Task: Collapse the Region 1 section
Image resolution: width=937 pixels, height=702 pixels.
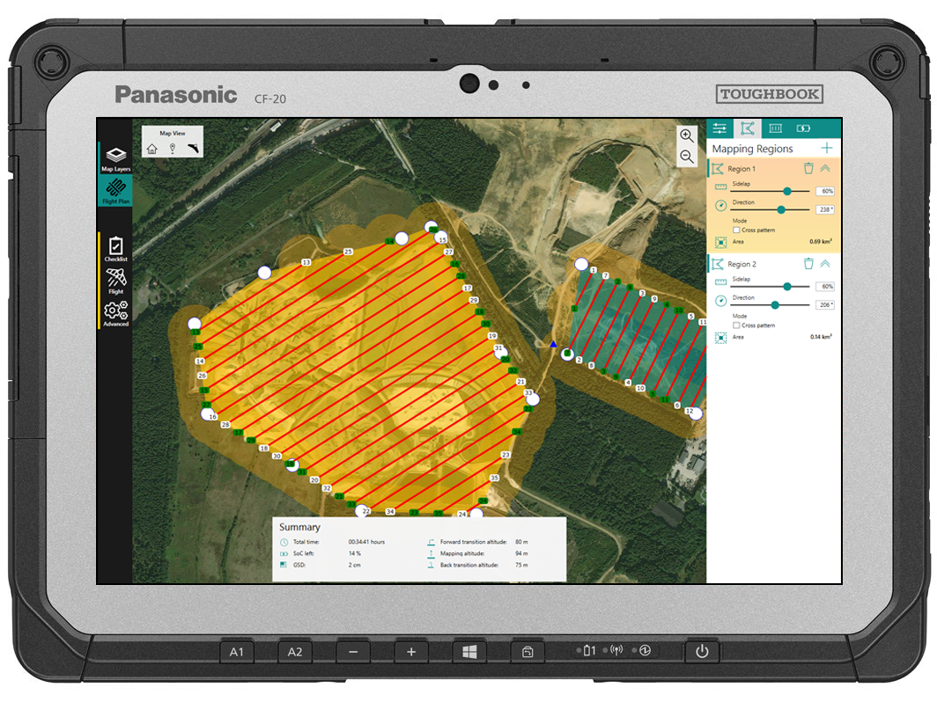Action: pyautogui.click(x=826, y=168)
